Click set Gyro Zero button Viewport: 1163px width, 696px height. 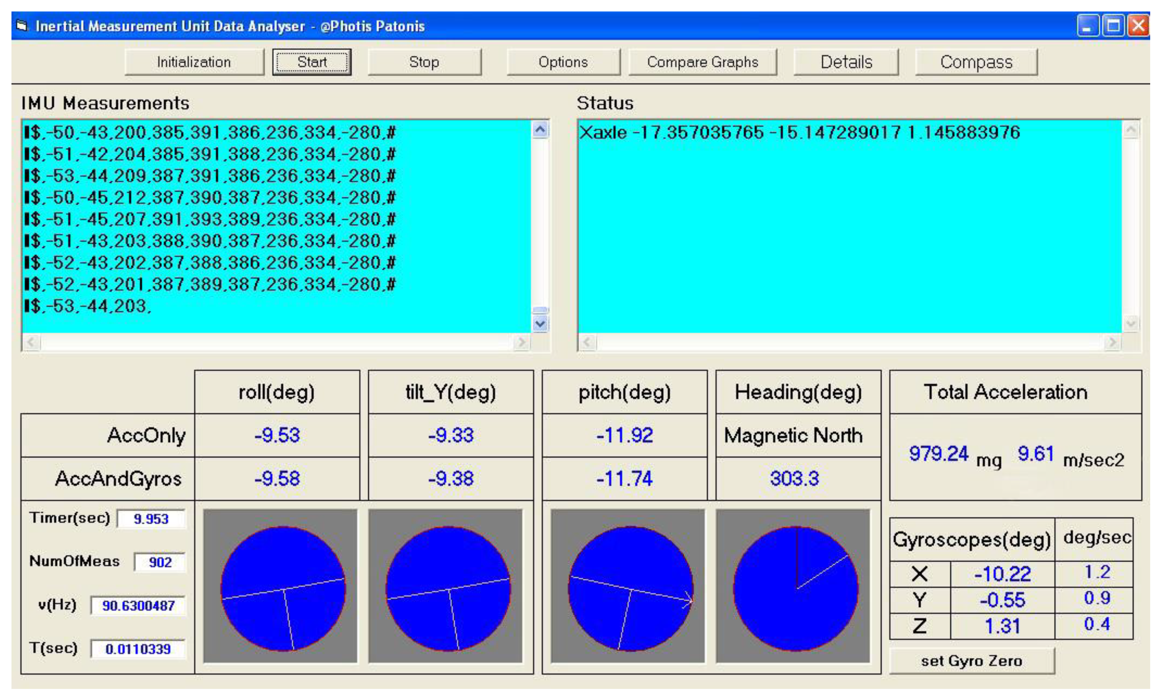(x=972, y=661)
